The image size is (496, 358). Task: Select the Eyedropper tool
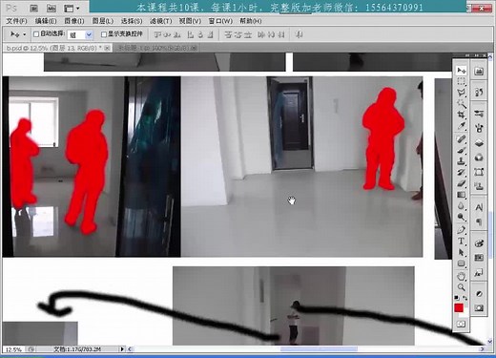461,126
